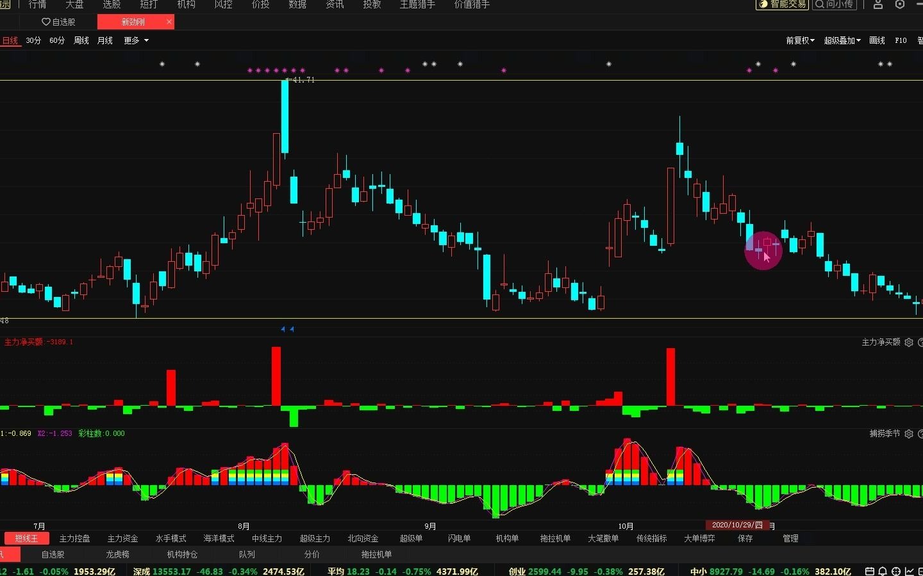
Task: Open bottom 机构持仓 tab
Action: coord(182,554)
